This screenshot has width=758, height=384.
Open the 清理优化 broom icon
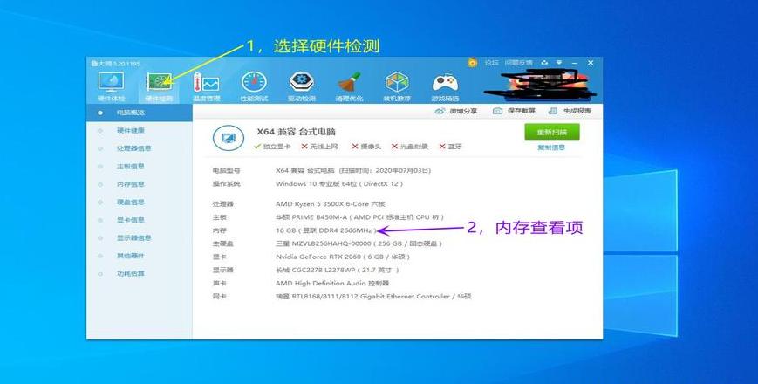pos(350,82)
